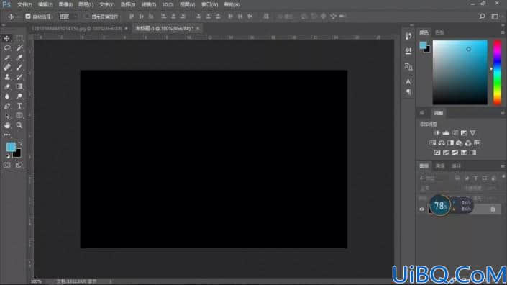Open the Select menu

point(128,4)
